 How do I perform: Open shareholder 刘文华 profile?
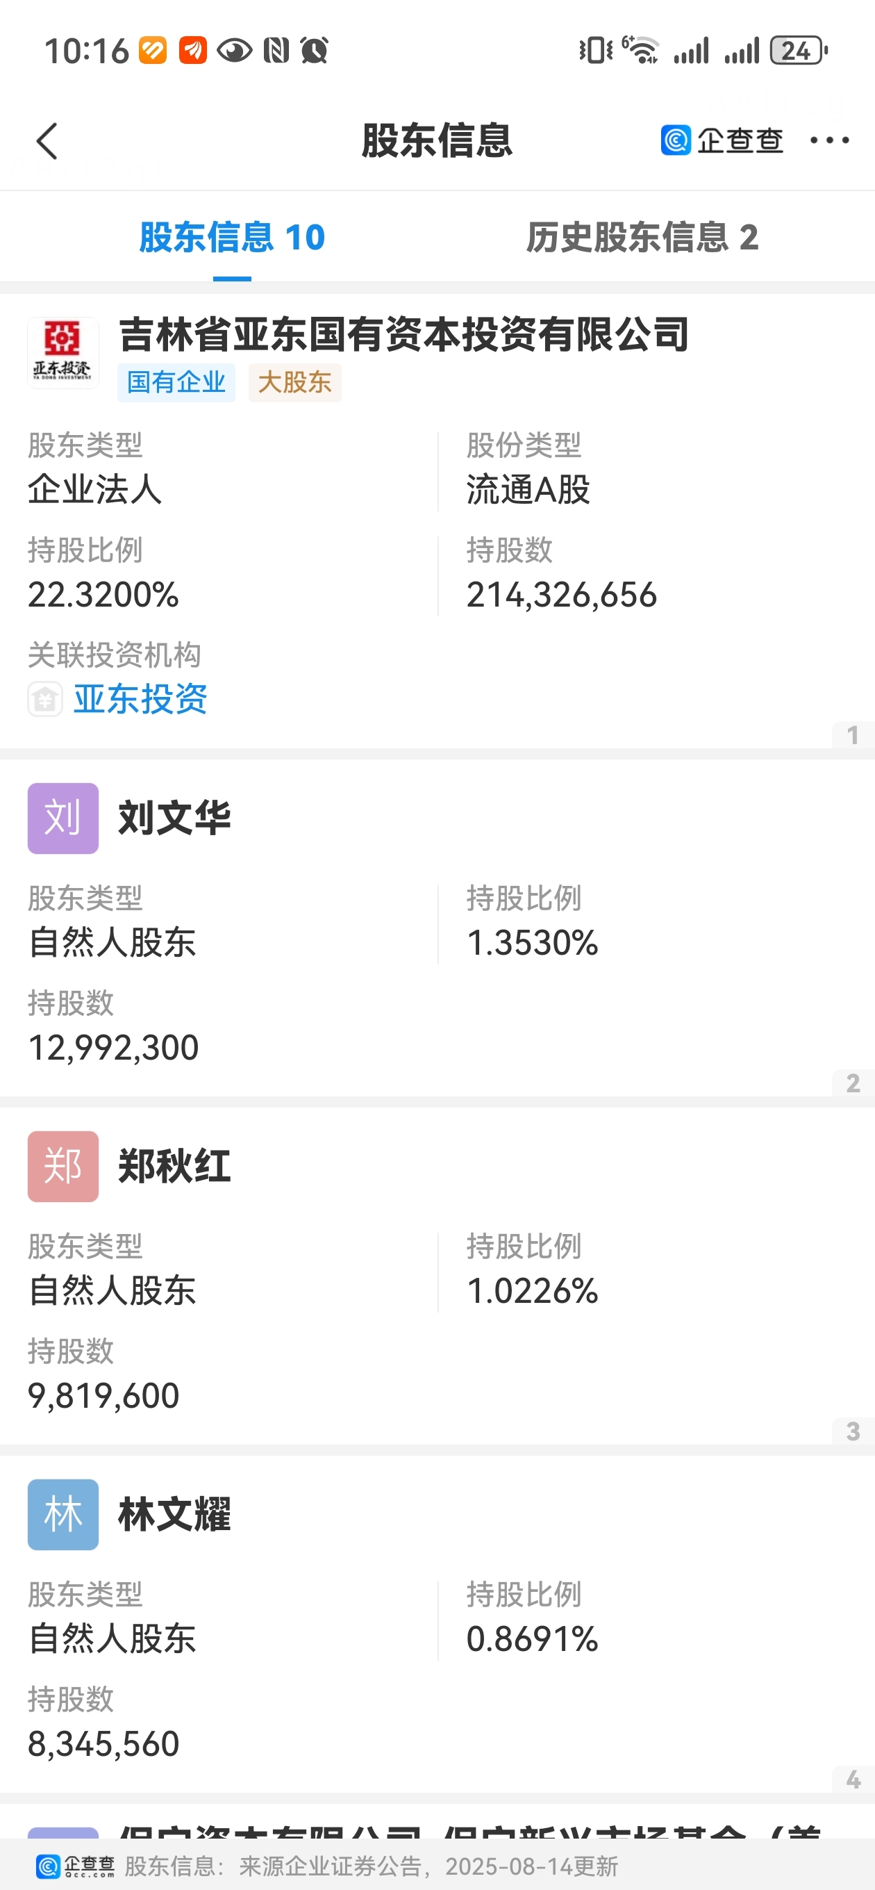click(x=174, y=818)
